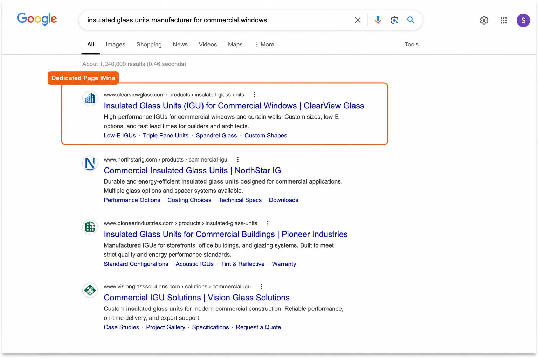Open three-dot menu for northstarig.com result
This screenshot has height=358, width=538.
(x=238, y=159)
